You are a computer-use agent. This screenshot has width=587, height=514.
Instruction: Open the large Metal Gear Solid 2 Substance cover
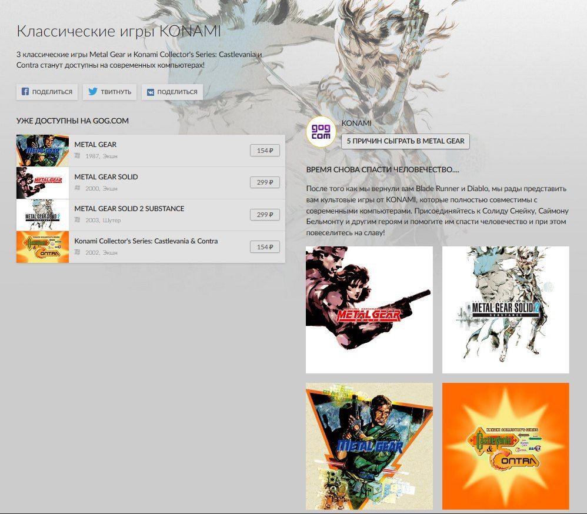point(505,309)
